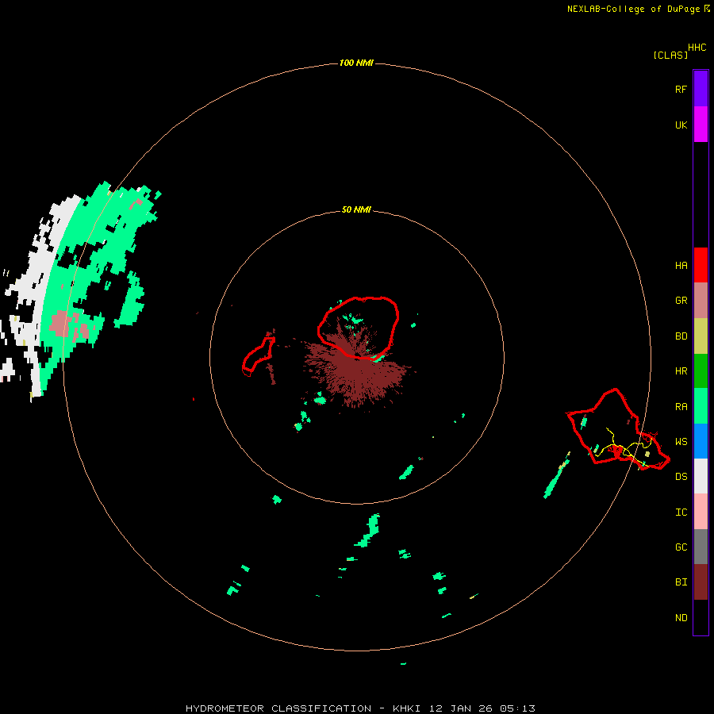Click the HR legend label
Screen dimensions: 714x714
point(681,370)
